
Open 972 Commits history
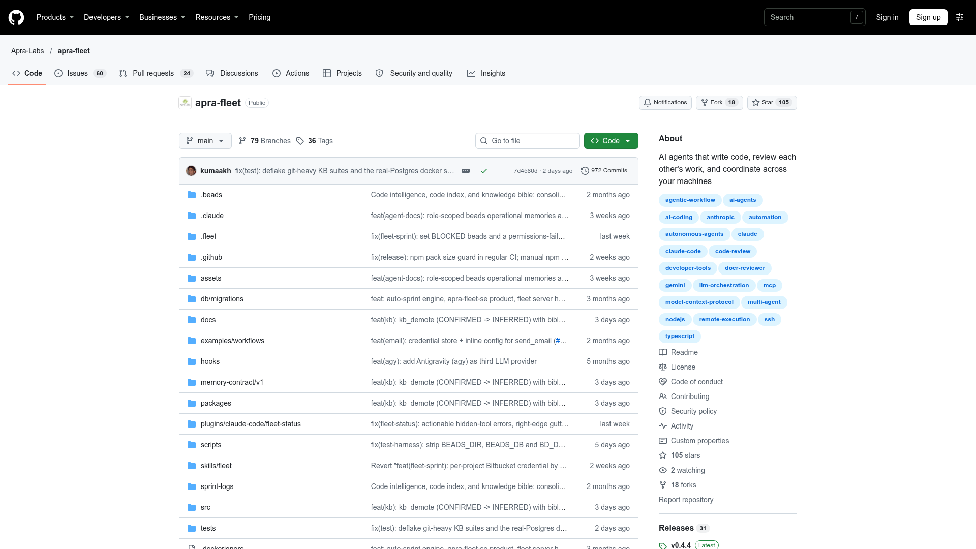click(x=604, y=171)
